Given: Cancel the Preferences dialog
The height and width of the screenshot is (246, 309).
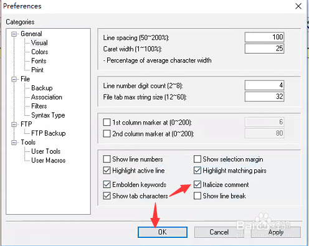Looking at the screenshot, I should [219, 232].
